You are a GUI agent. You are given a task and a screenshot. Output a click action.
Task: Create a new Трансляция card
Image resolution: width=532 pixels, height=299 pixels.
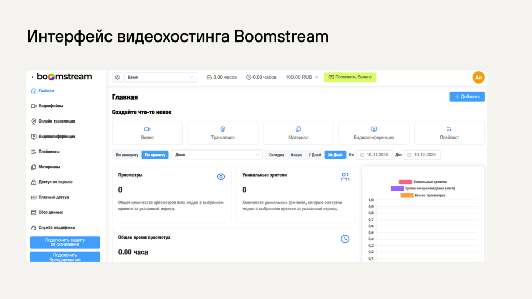click(x=222, y=133)
